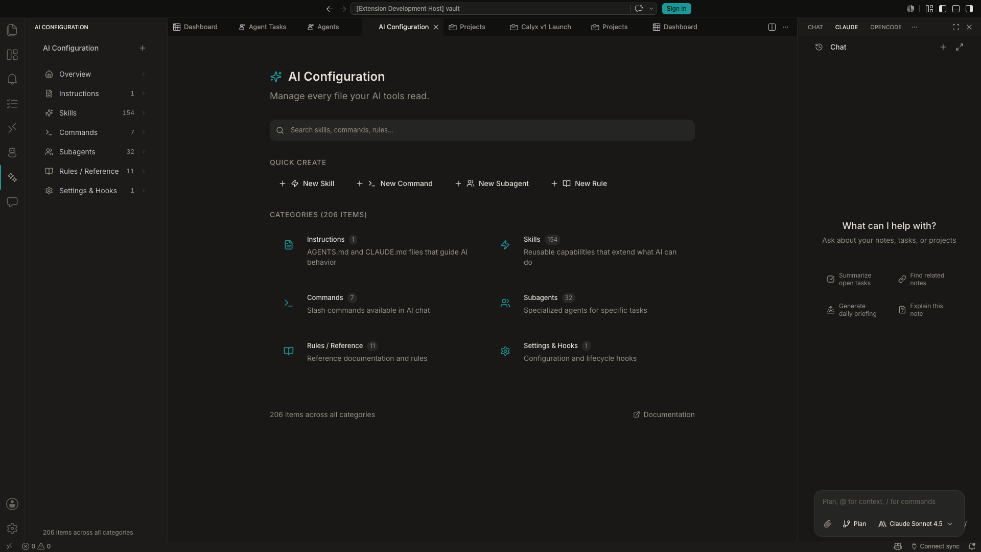Click the customize layout icon in title bar
This screenshot has height=552, width=981.
(x=929, y=9)
